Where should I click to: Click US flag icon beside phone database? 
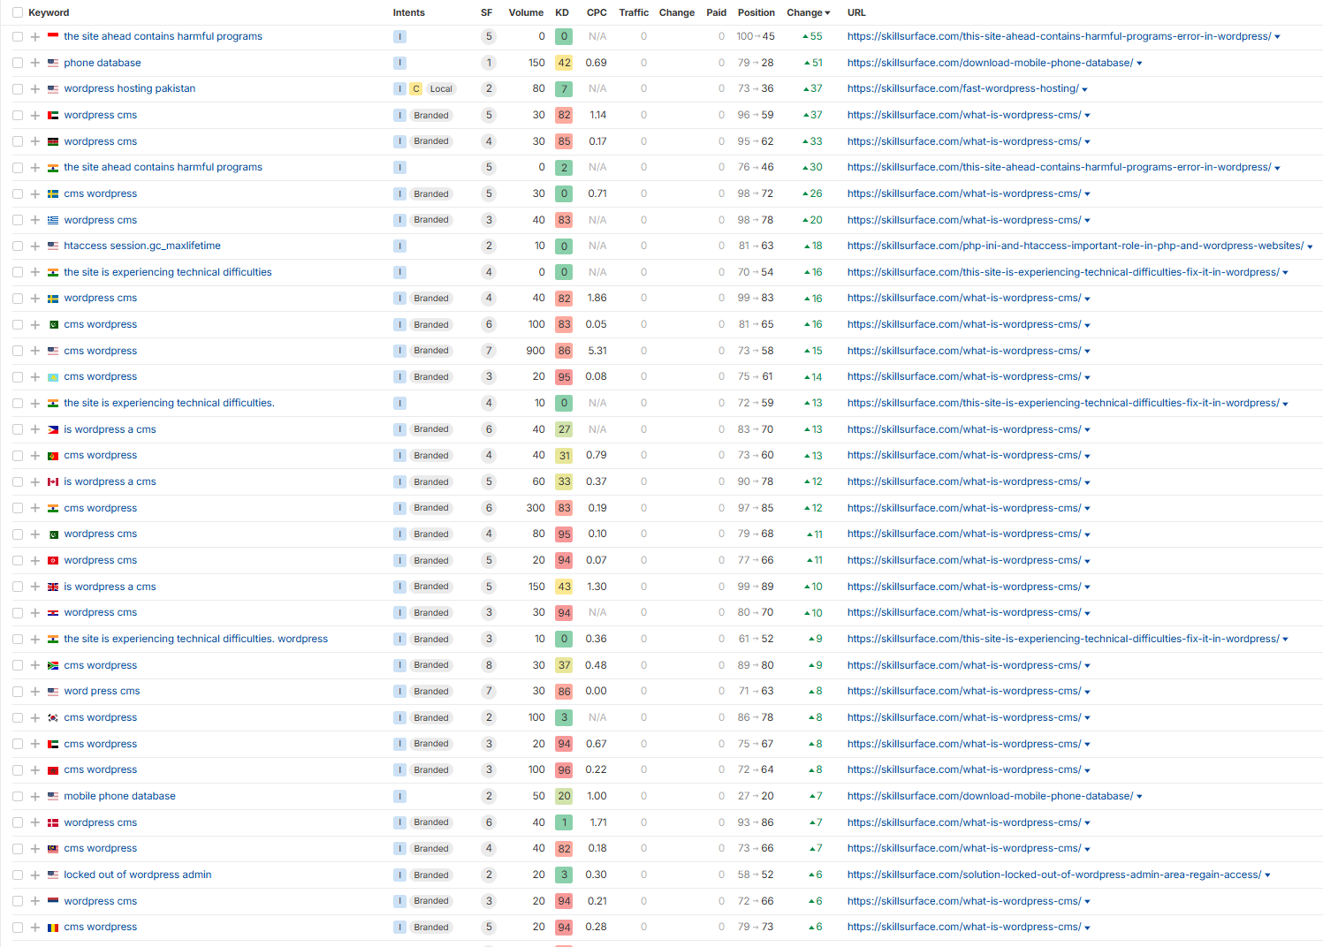(53, 63)
